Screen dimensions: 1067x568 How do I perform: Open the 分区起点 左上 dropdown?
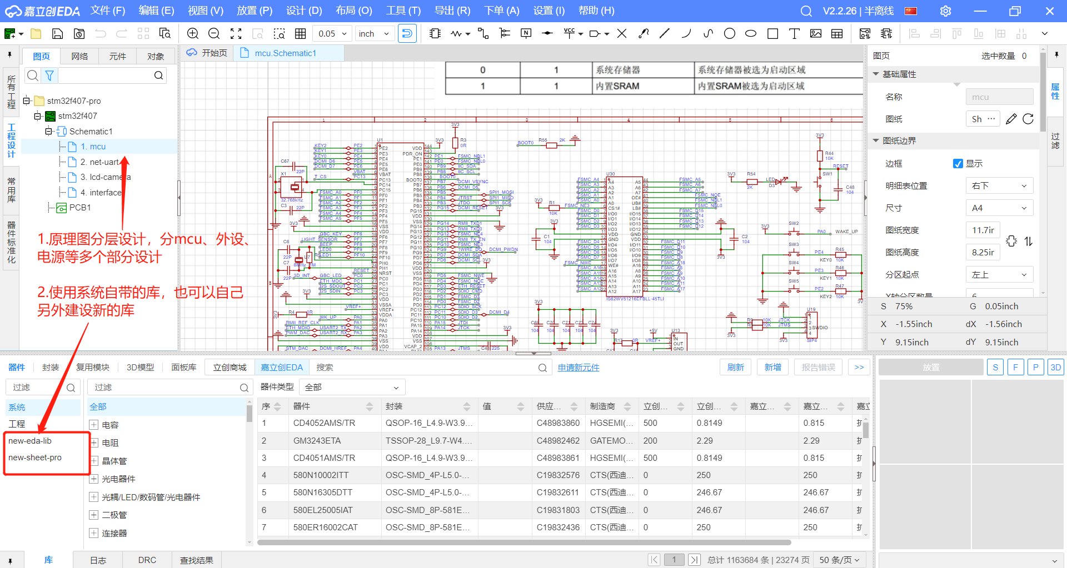pos(999,274)
